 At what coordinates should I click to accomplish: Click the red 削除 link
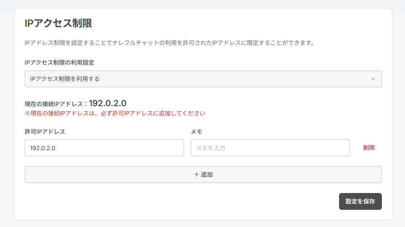tap(369, 148)
